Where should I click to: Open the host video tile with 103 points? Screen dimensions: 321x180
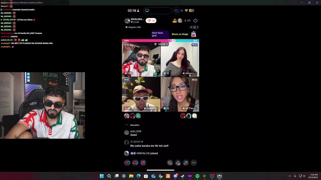point(141,59)
